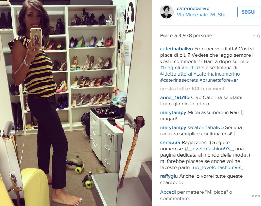
Task: Open commenter anna_1961to's profile
Action: (175, 97)
